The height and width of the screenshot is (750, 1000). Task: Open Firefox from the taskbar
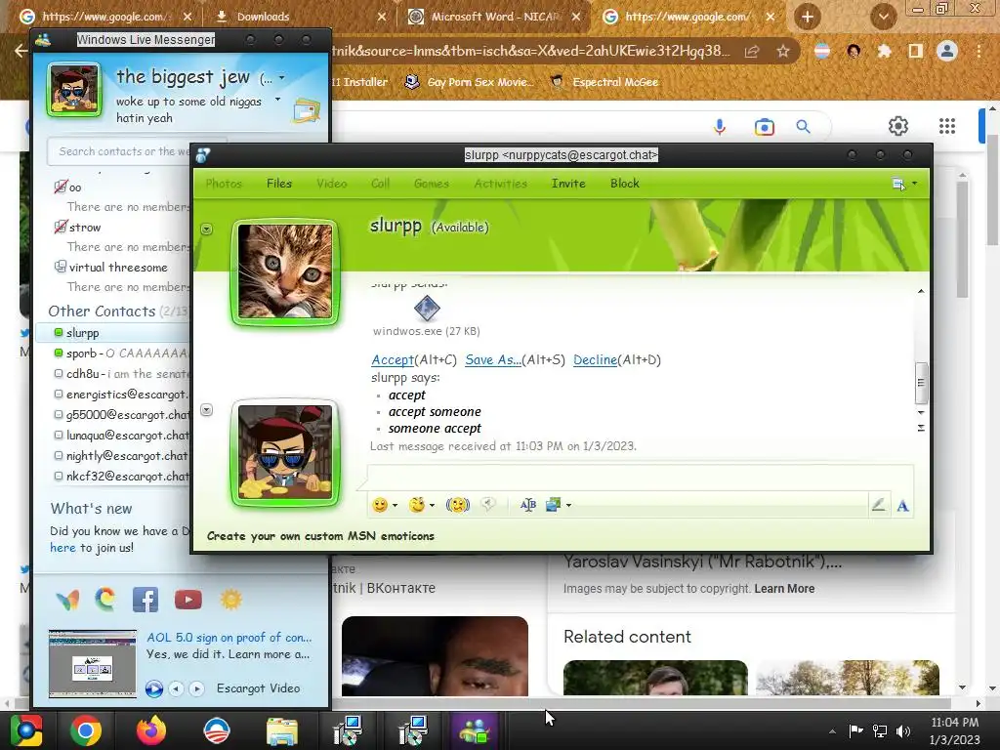(x=150, y=730)
